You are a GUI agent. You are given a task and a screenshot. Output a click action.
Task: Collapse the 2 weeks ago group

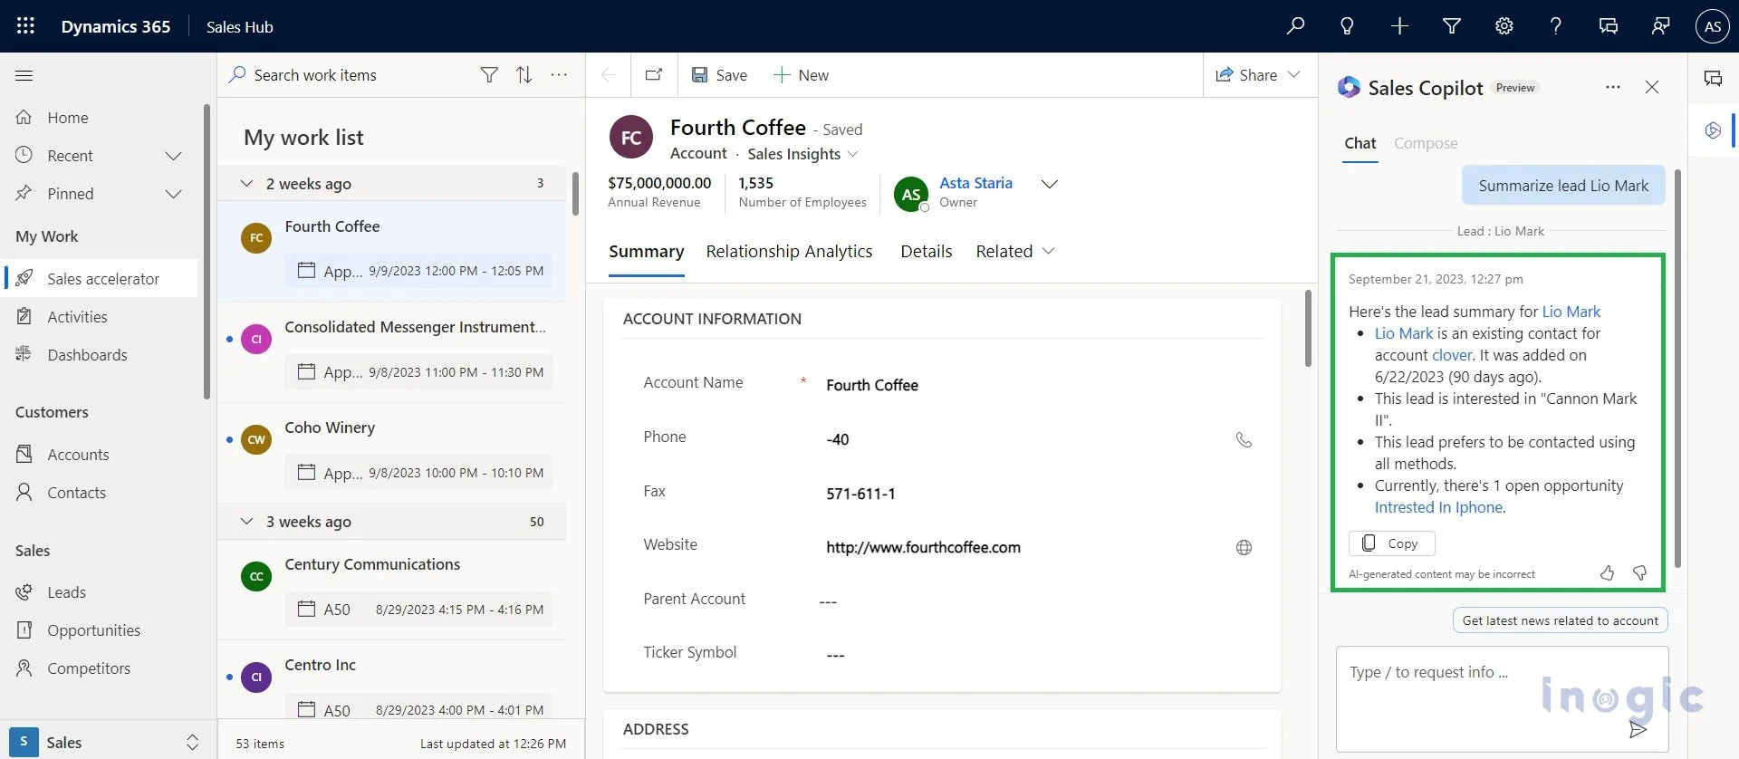(246, 184)
